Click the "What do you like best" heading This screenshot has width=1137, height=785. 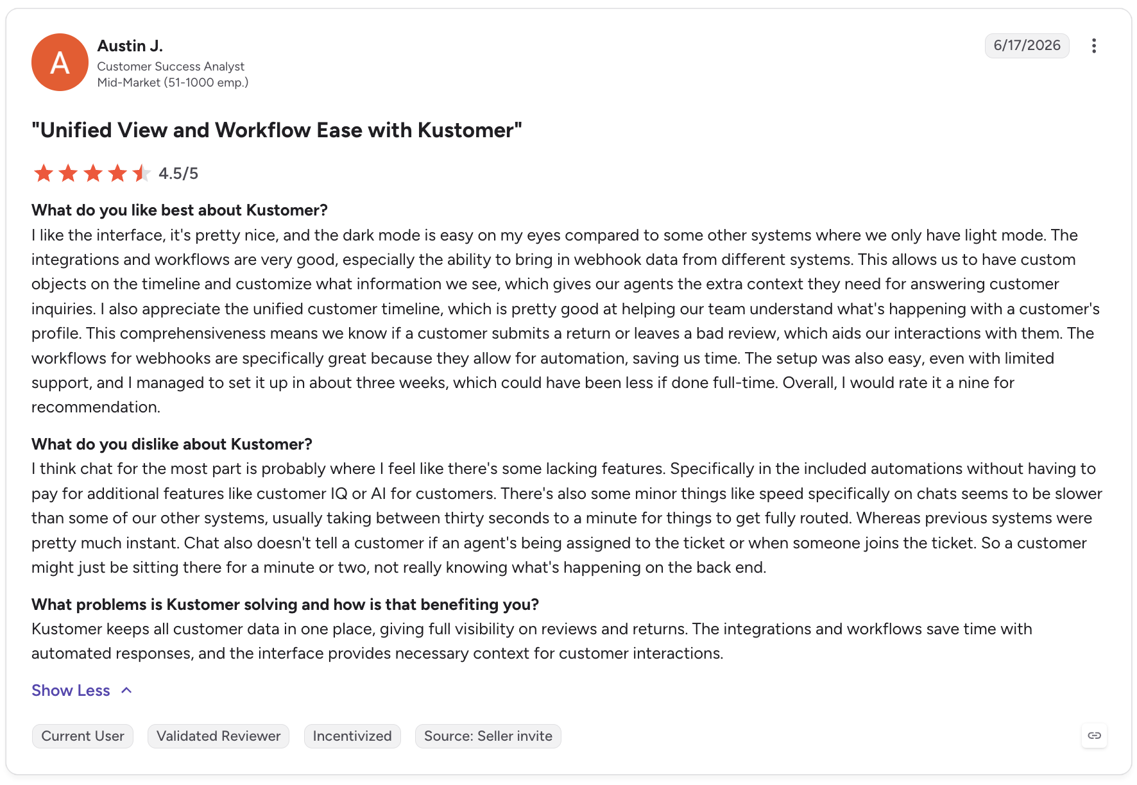click(x=180, y=210)
